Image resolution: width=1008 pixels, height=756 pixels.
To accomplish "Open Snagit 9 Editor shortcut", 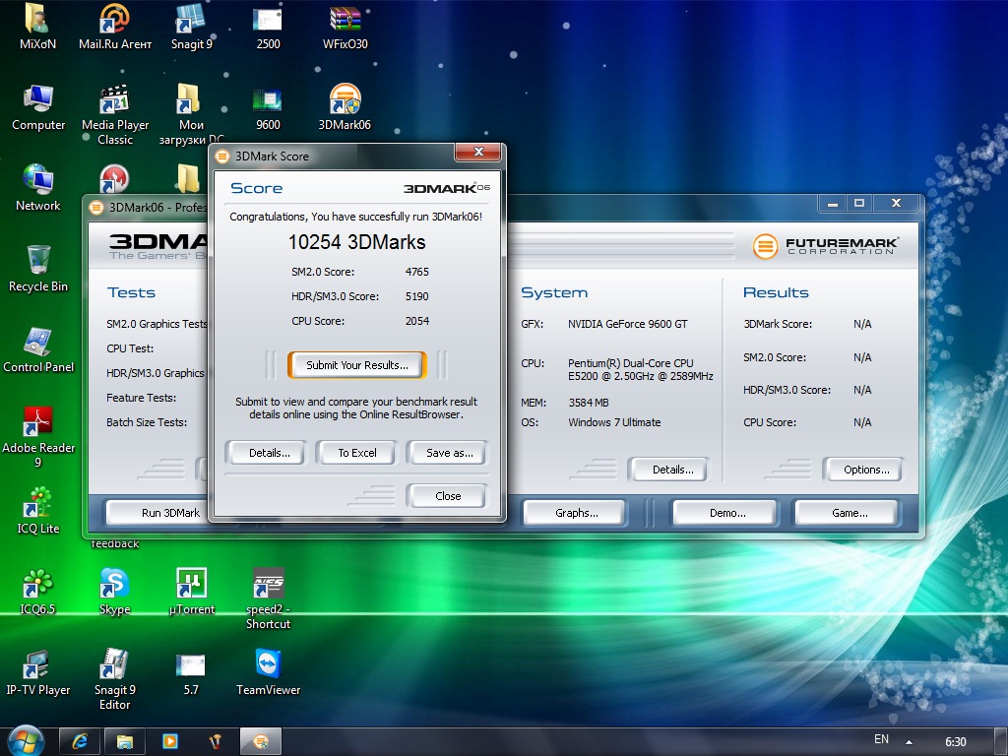I will 115,680.
